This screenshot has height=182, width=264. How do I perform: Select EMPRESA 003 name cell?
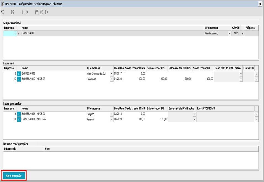point(112,33)
